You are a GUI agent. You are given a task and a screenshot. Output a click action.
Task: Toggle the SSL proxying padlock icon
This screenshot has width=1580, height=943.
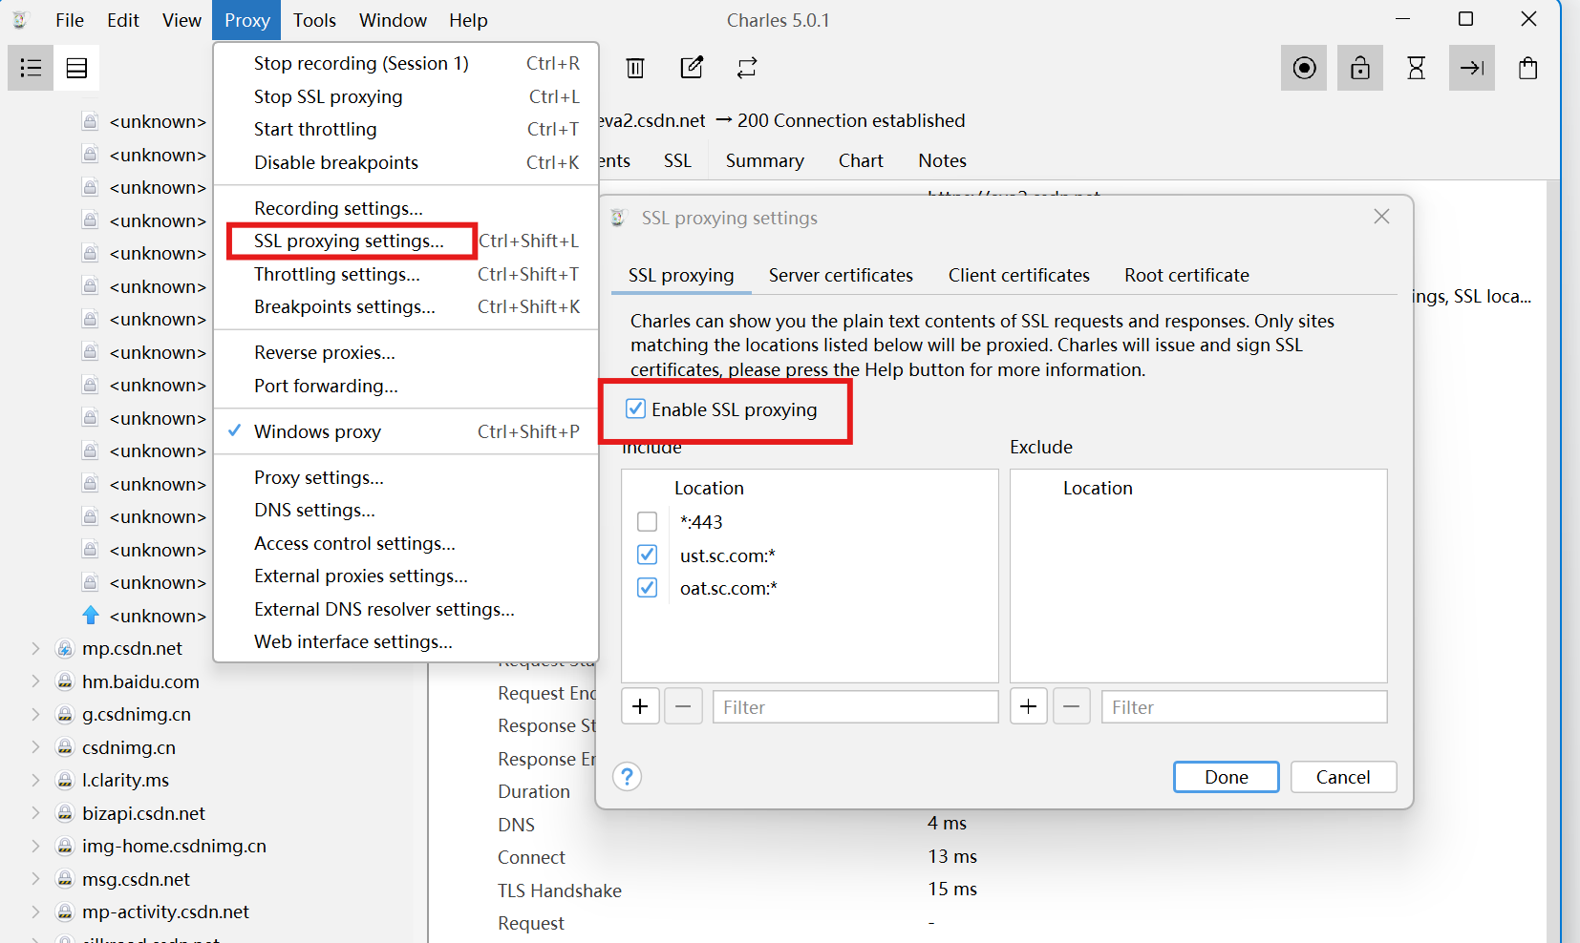click(1360, 68)
